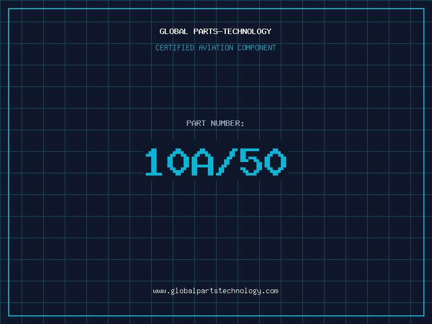Click the word CERTIFIED in the subtitle
This screenshot has height=324, width=432.
click(x=174, y=48)
